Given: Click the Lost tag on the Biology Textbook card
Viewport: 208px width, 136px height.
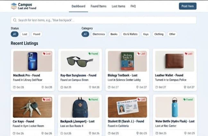Looking at the screenshot, I should tap(141, 53).
